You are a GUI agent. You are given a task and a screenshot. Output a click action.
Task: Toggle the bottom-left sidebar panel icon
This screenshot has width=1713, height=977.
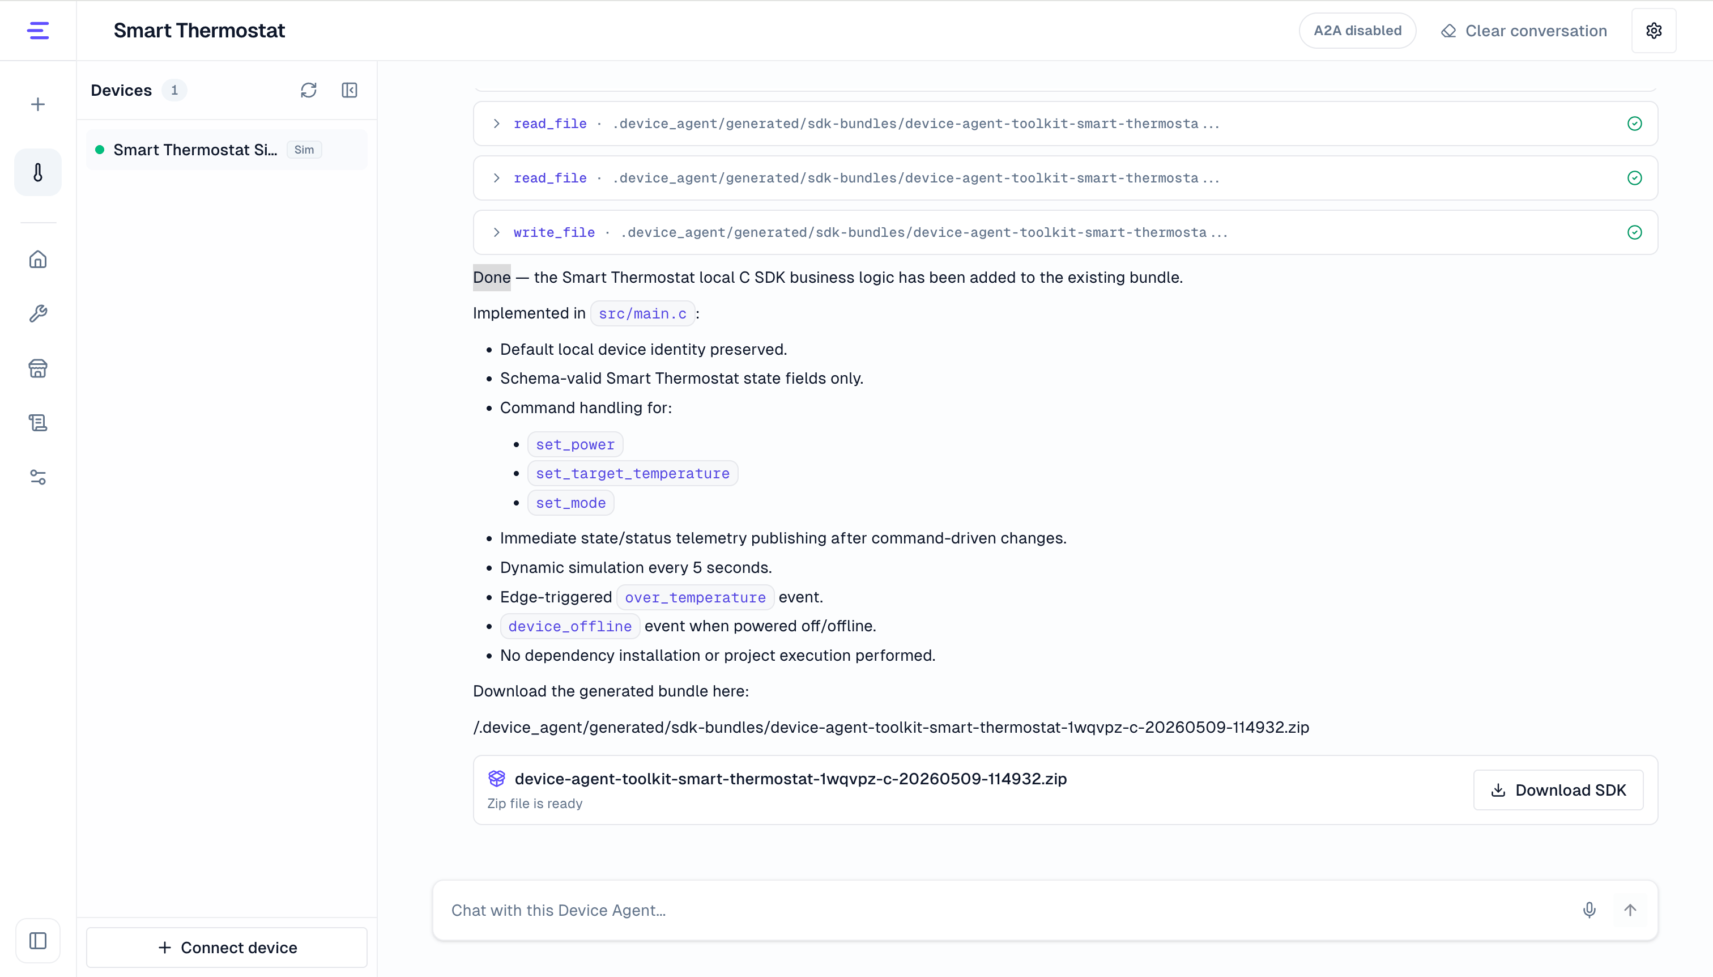[38, 941]
